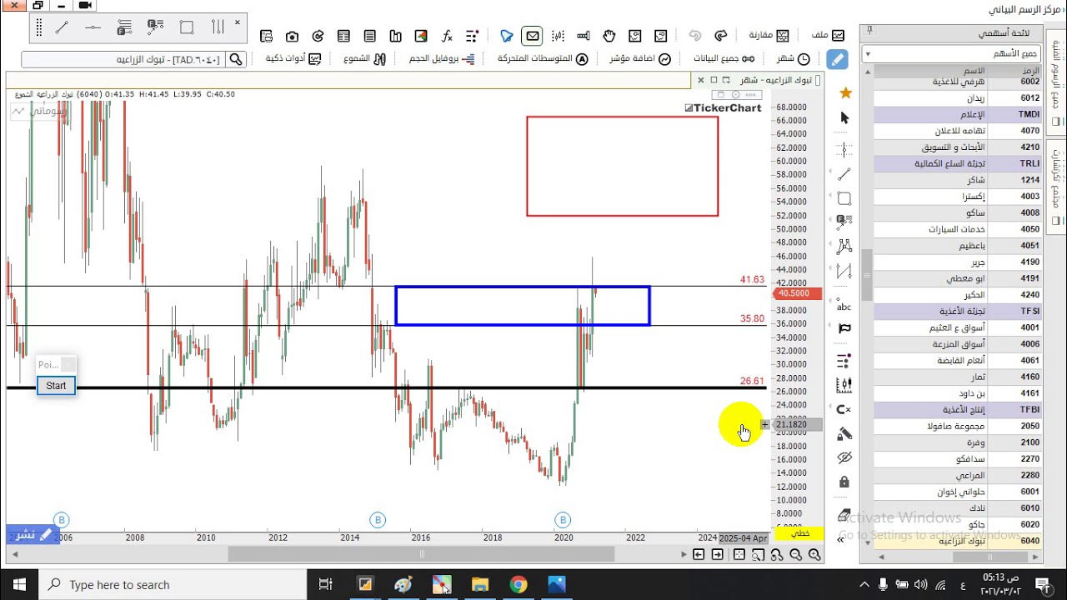Viewport: 1067px width, 600px height.
Task: Close the تبوك الزراعيه chart tab
Action: 700,80
